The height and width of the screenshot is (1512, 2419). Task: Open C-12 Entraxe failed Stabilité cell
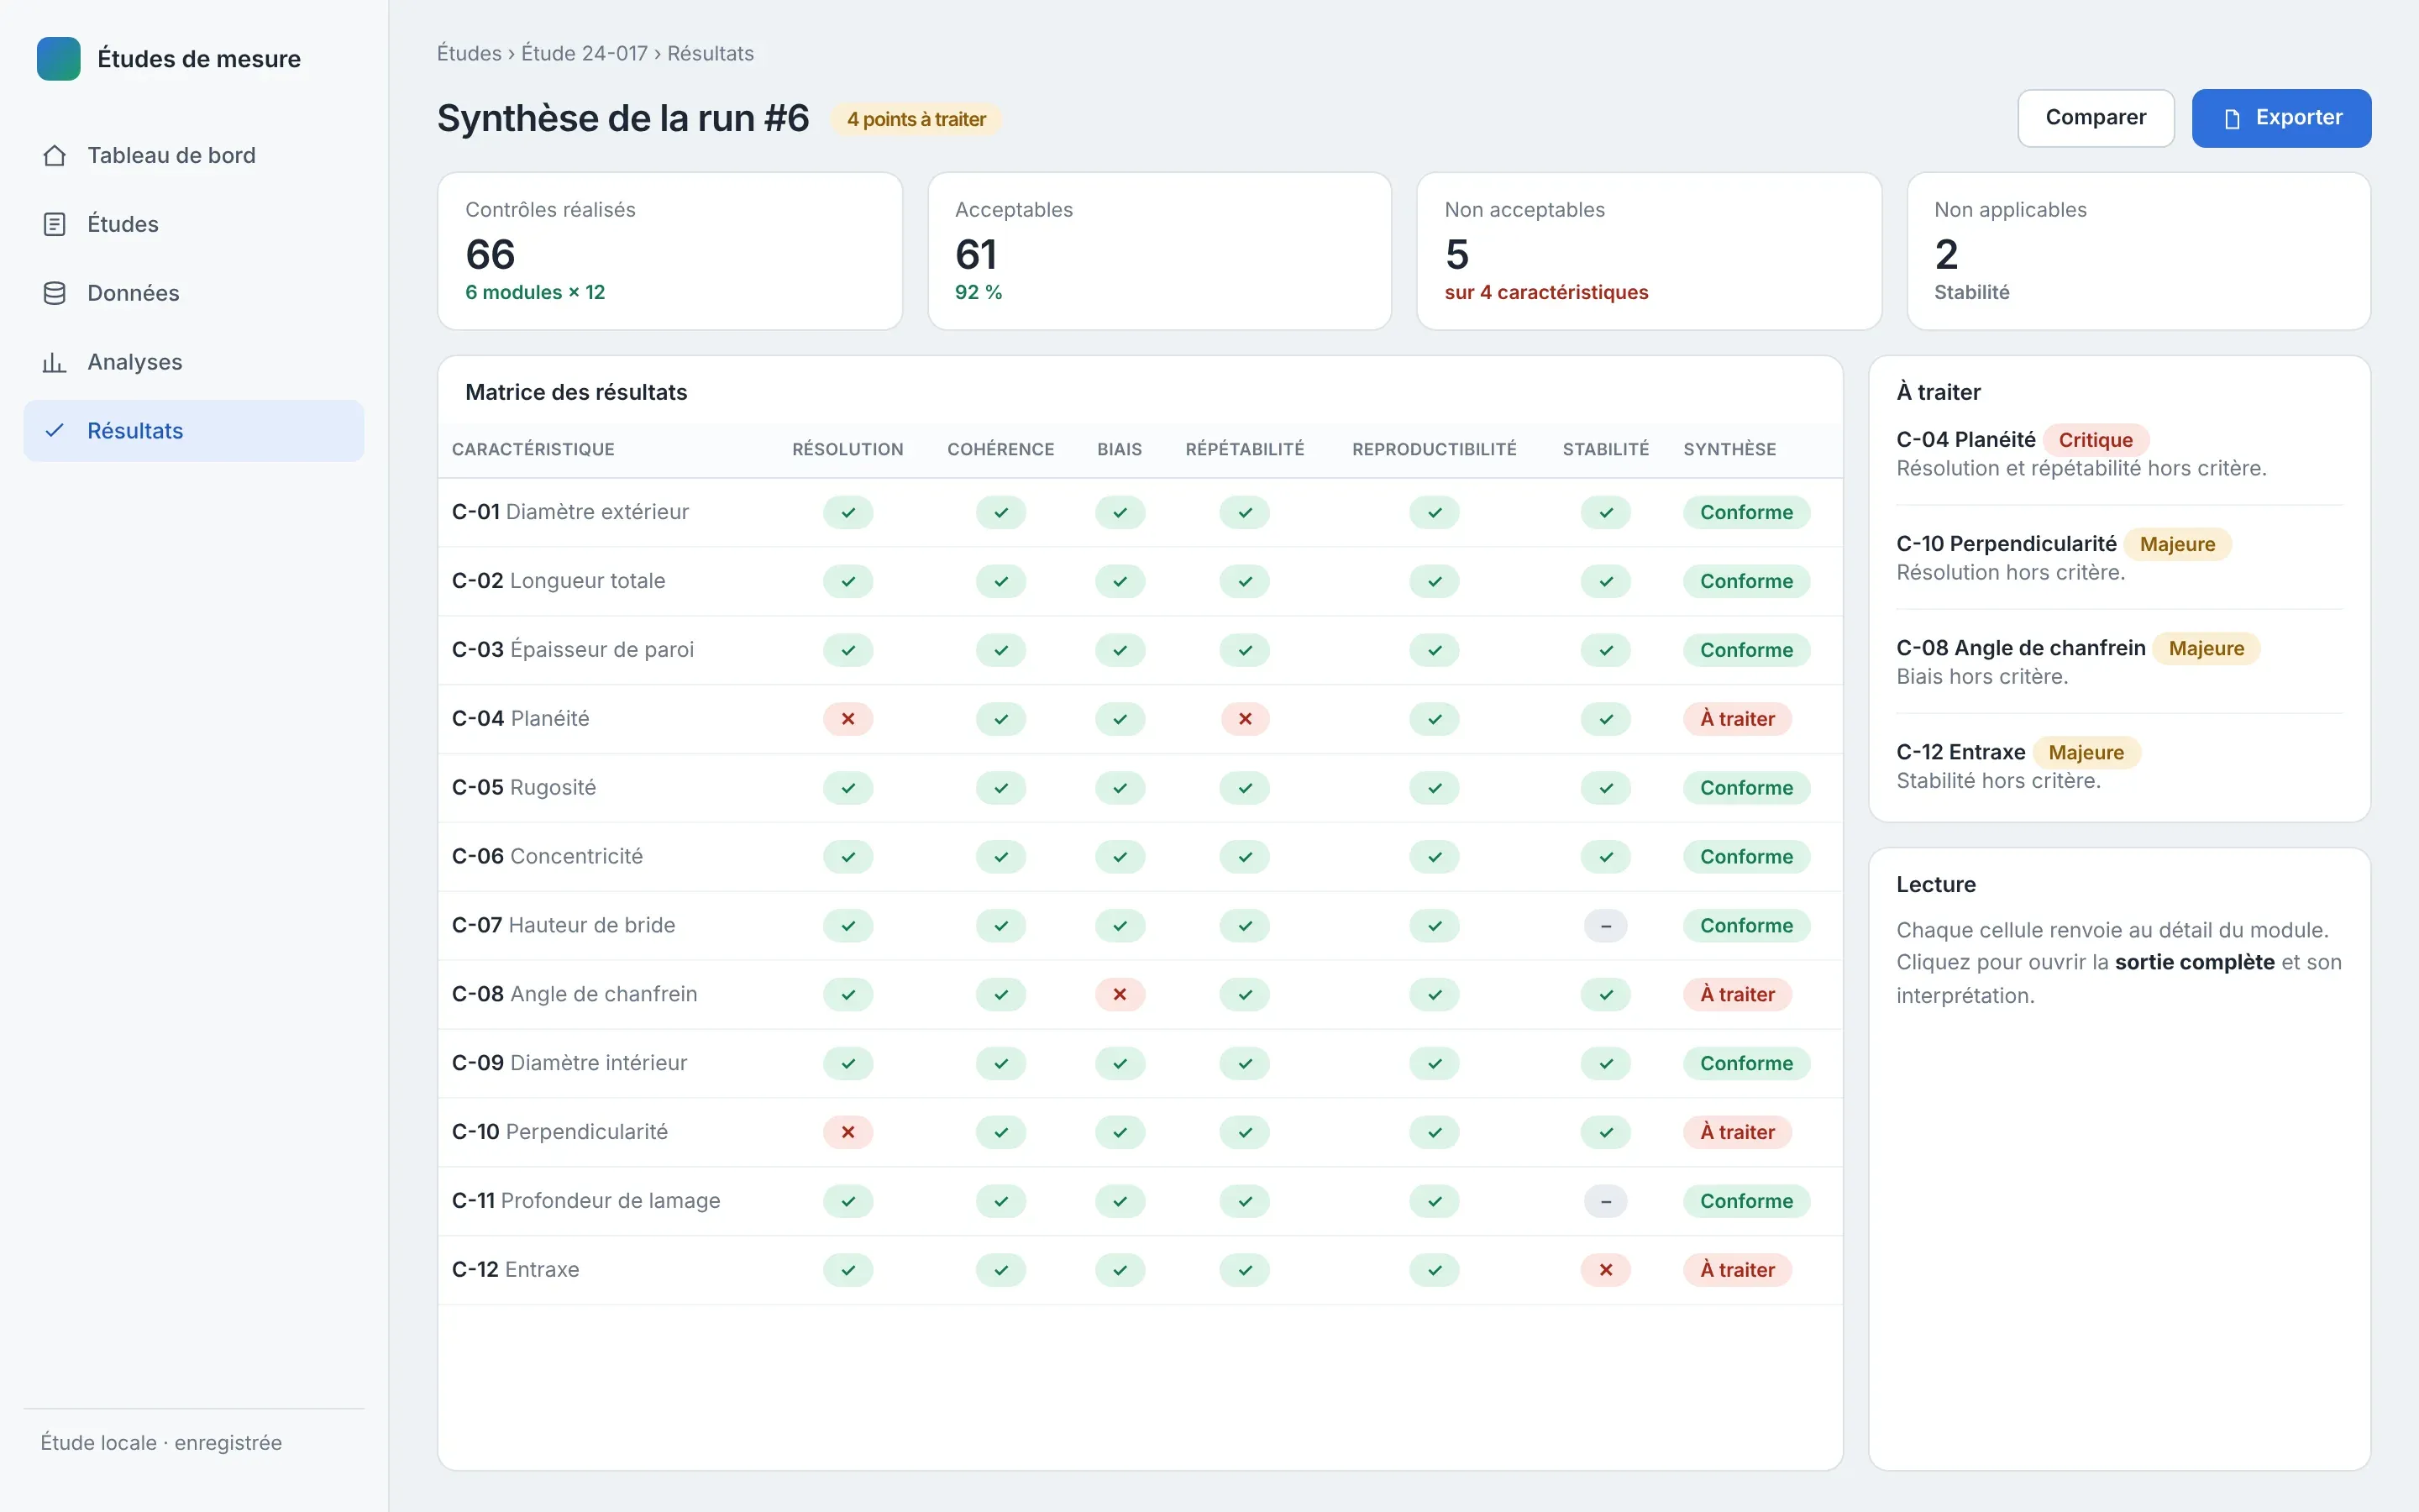click(1605, 1270)
